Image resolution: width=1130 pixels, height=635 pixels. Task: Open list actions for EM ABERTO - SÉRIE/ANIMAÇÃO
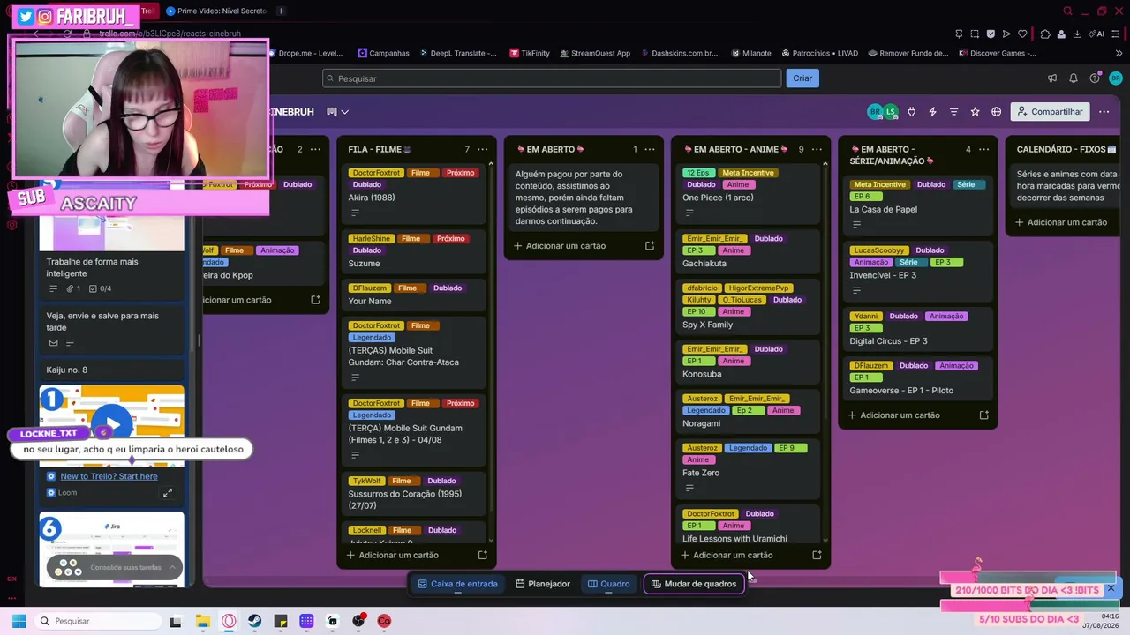pos(983,150)
